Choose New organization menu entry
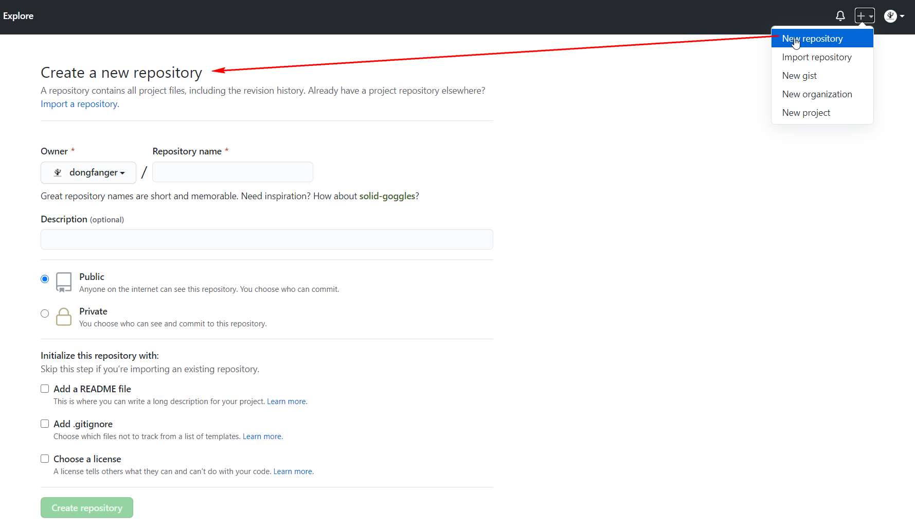The width and height of the screenshot is (915, 524). [x=822, y=94]
